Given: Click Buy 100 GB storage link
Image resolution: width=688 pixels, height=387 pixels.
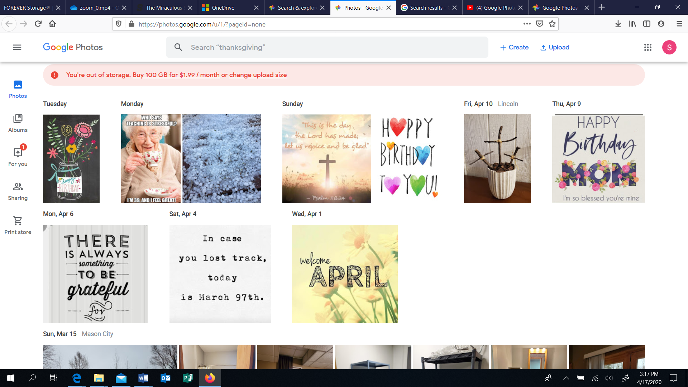Looking at the screenshot, I should [176, 75].
